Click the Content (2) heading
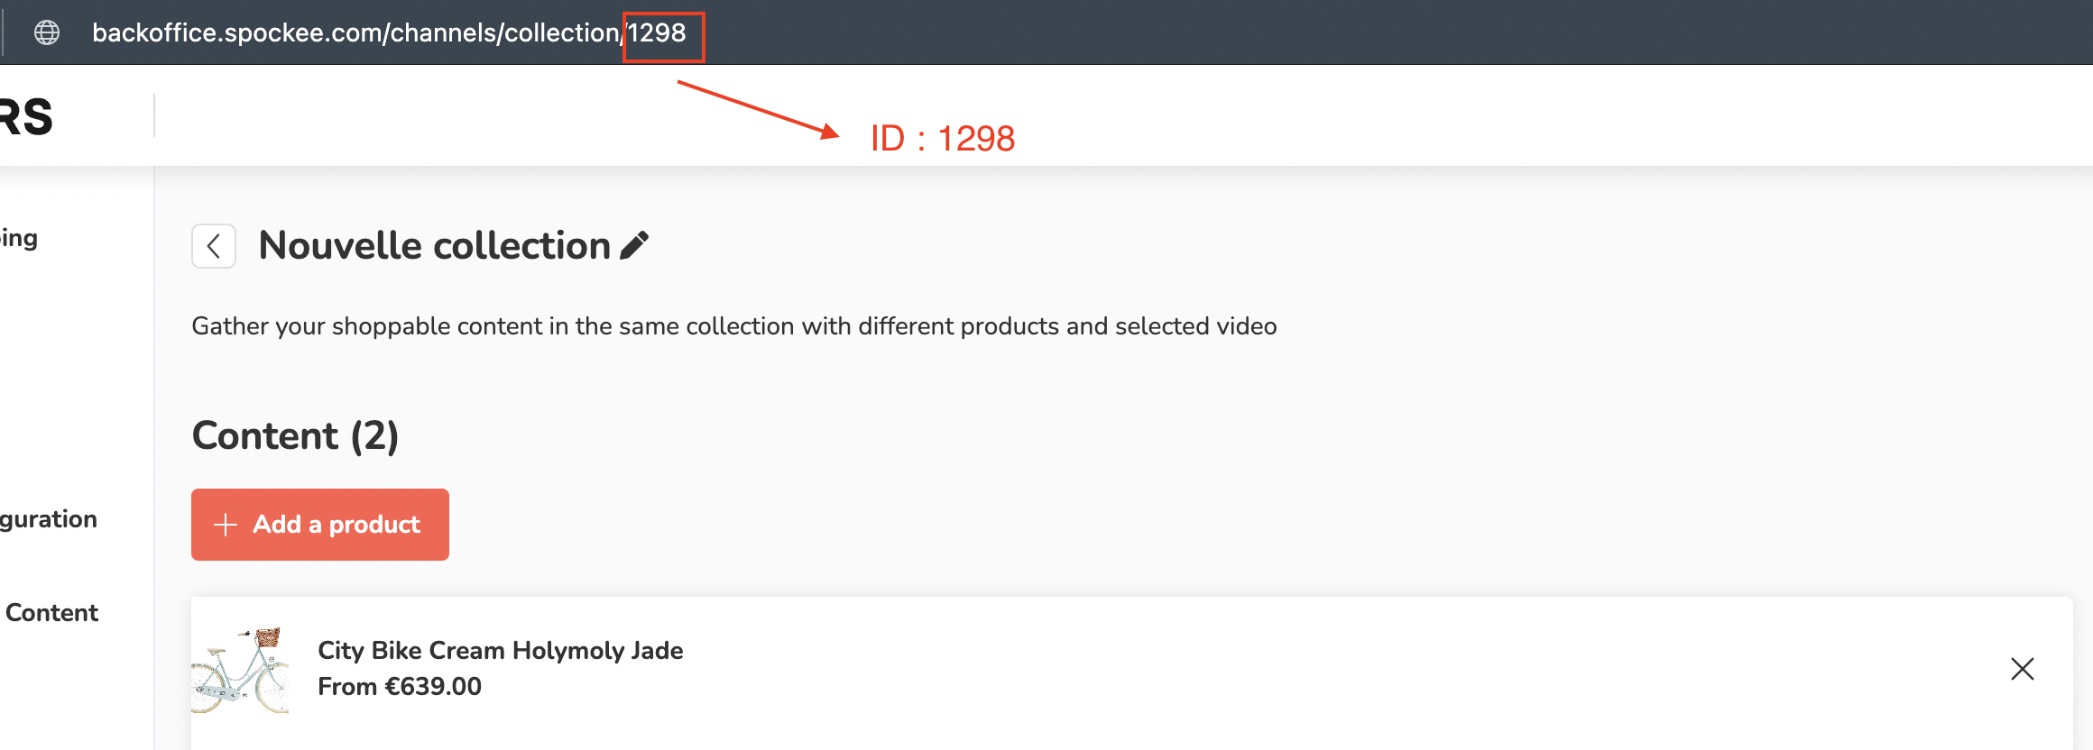Viewport: 2093px width, 750px height. [x=295, y=436]
